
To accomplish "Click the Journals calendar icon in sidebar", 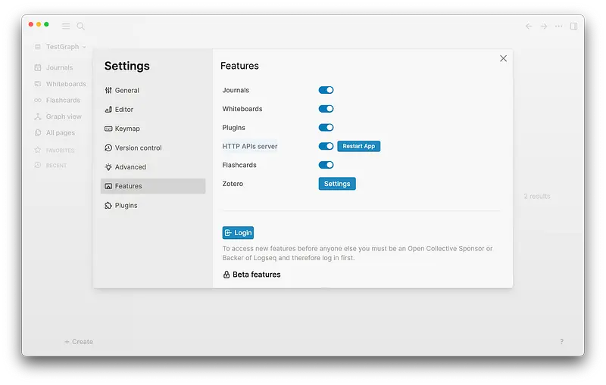I will tap(37, 67).
